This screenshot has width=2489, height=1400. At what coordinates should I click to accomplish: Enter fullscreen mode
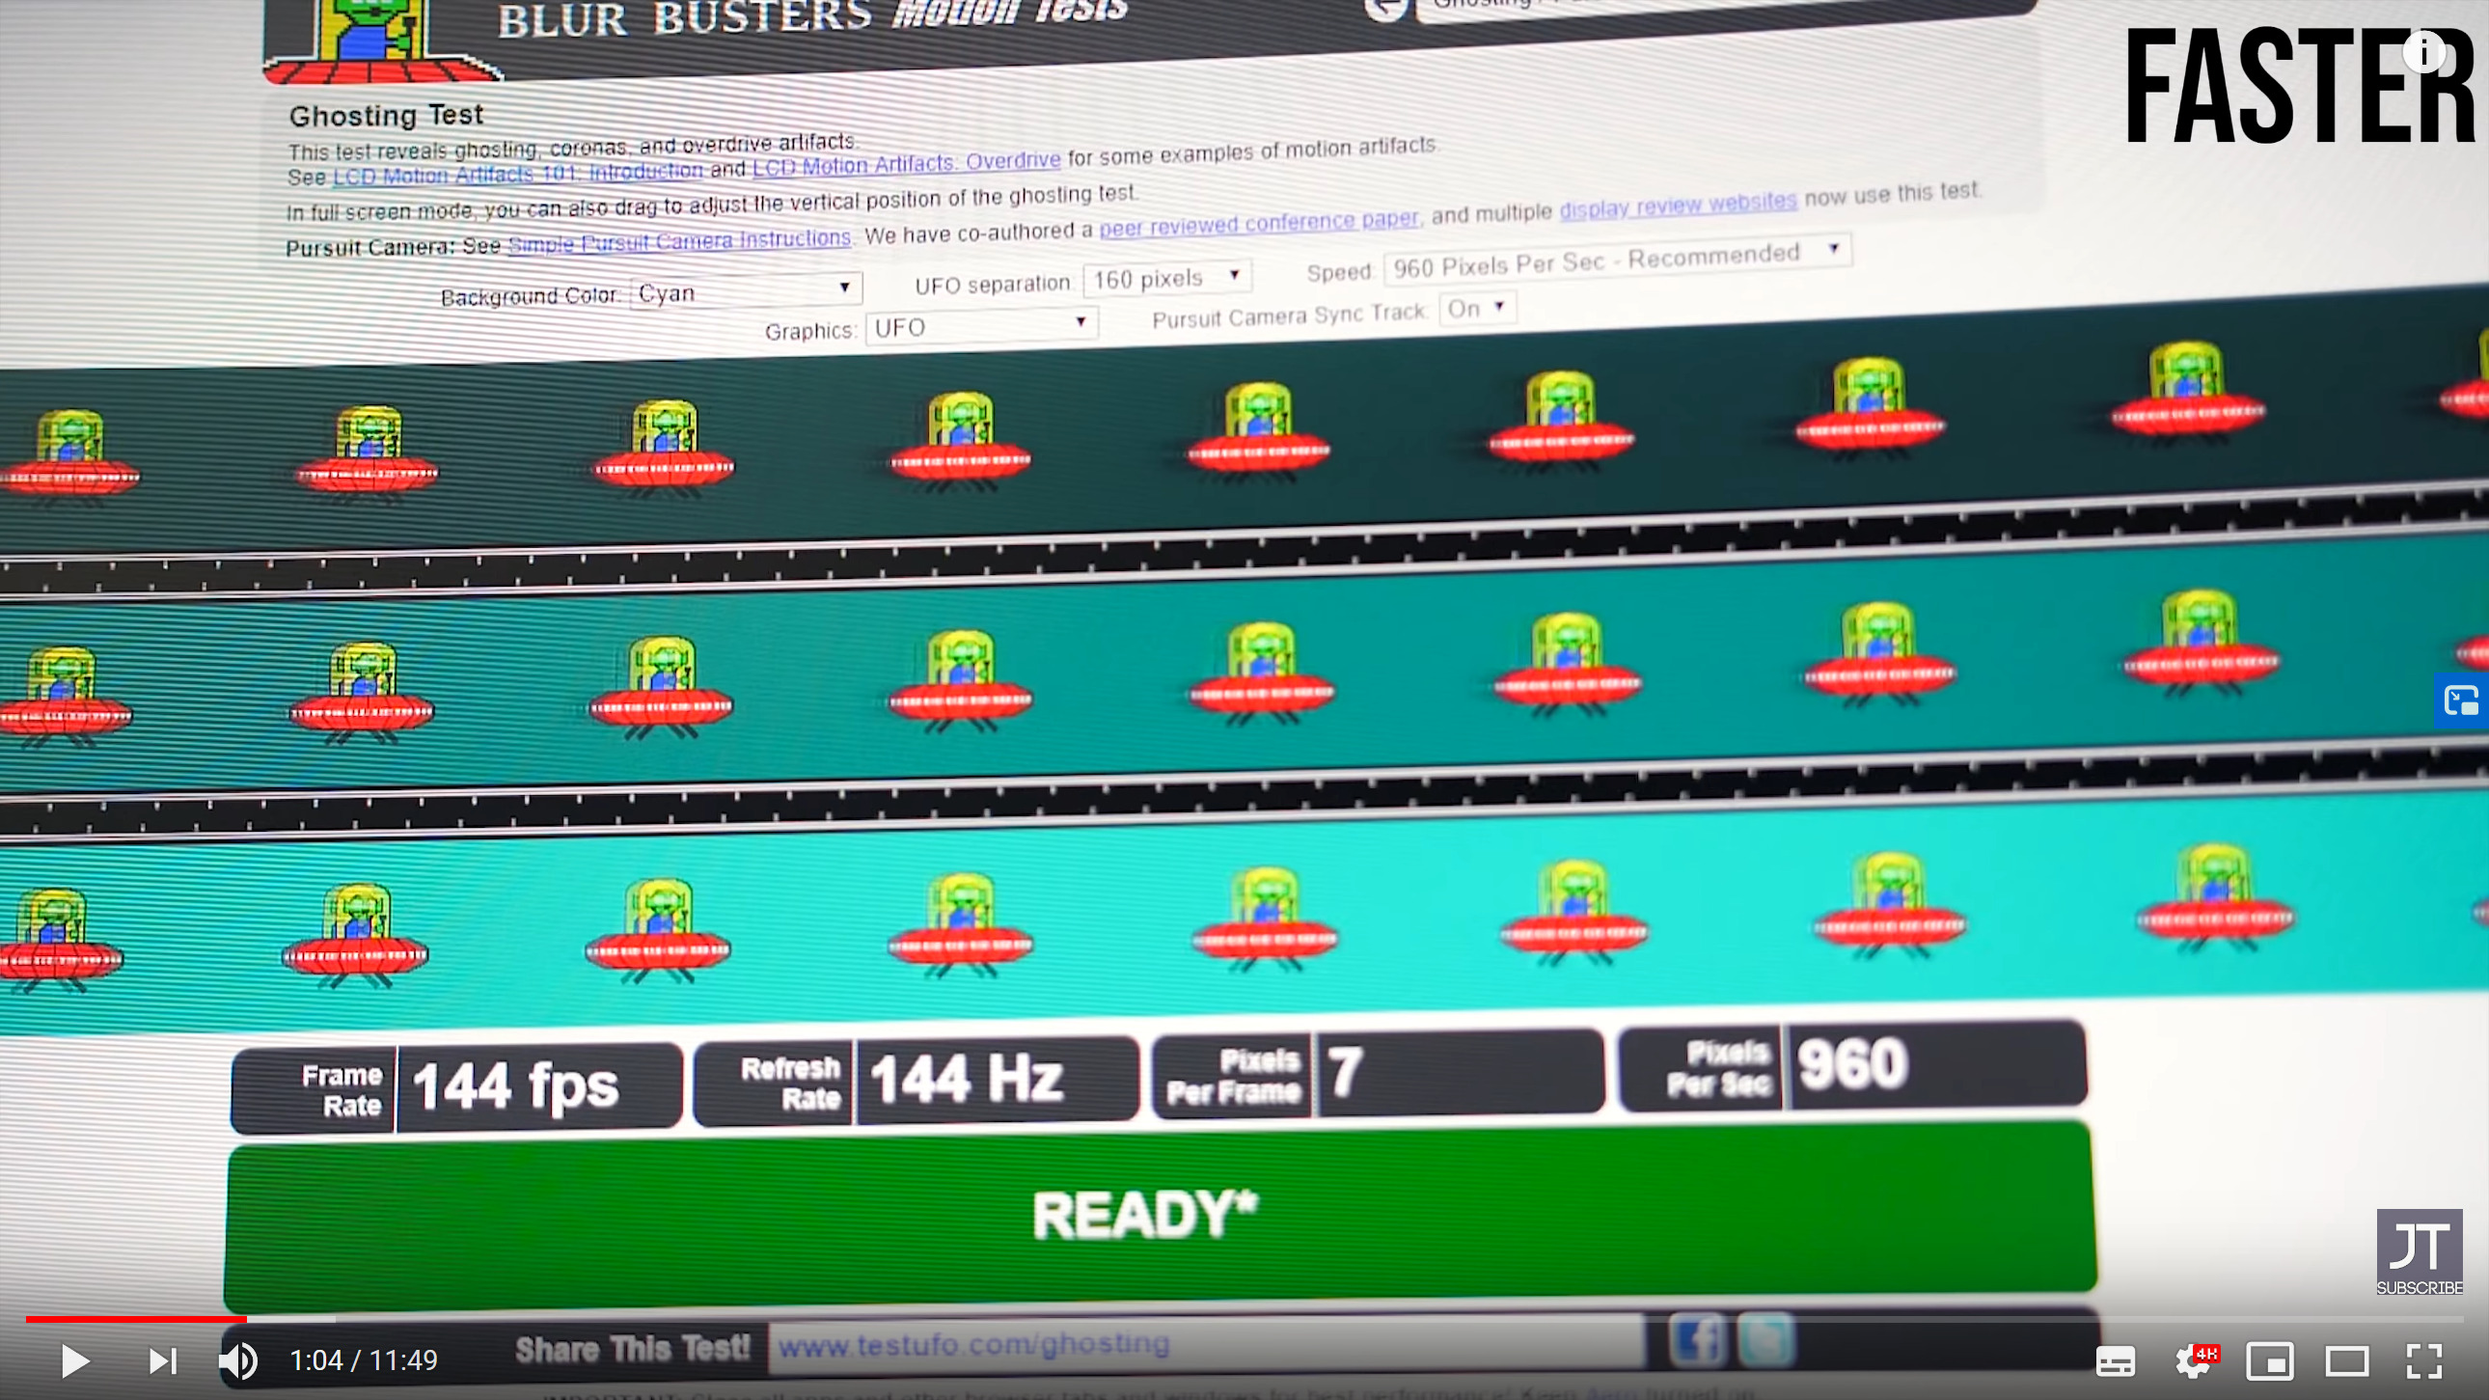(2423, 1360)
